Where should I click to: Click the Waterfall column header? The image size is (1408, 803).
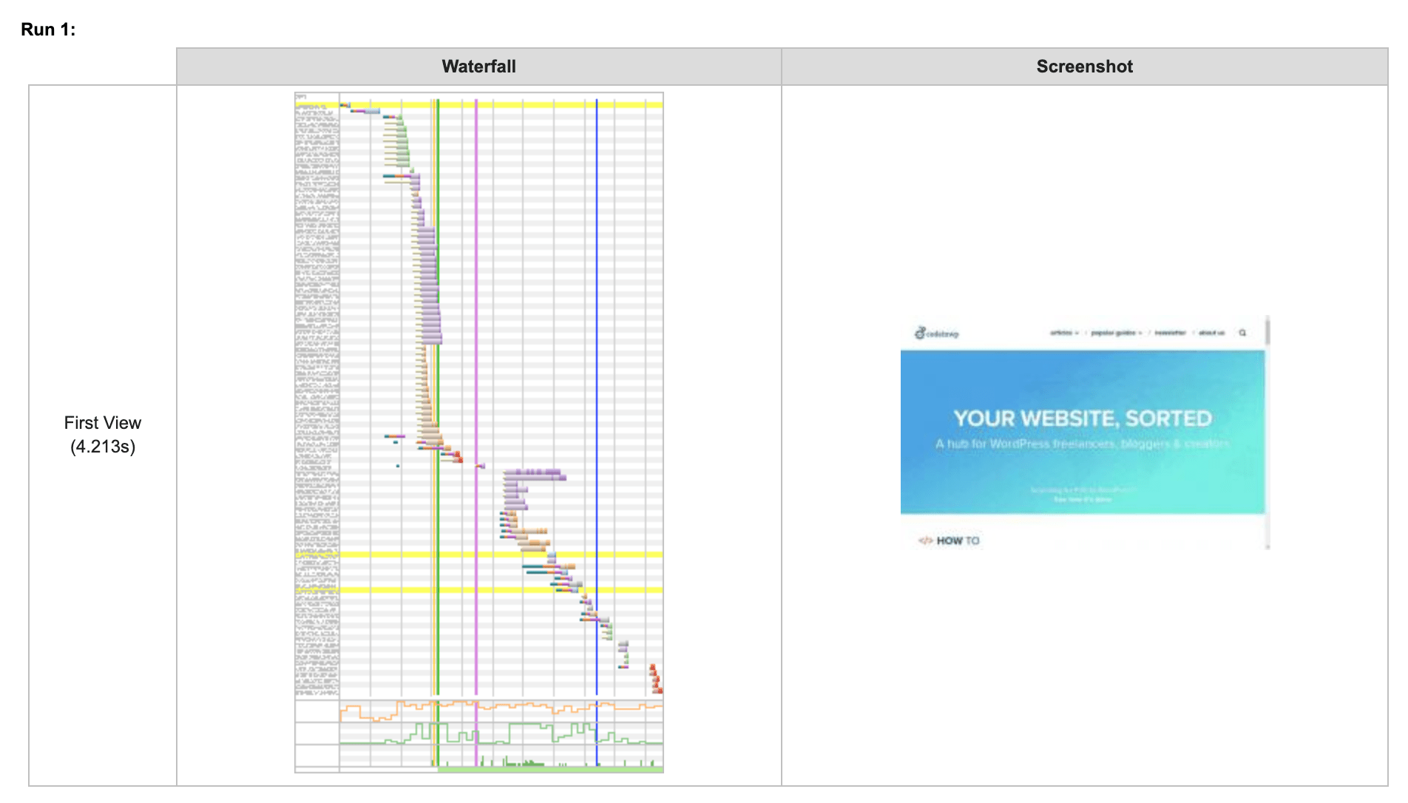coord(478,66)
